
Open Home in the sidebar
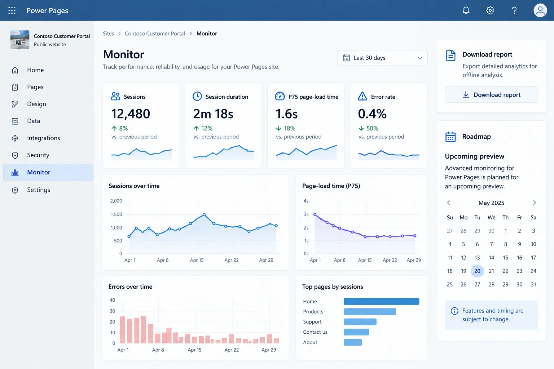[48, 70]
